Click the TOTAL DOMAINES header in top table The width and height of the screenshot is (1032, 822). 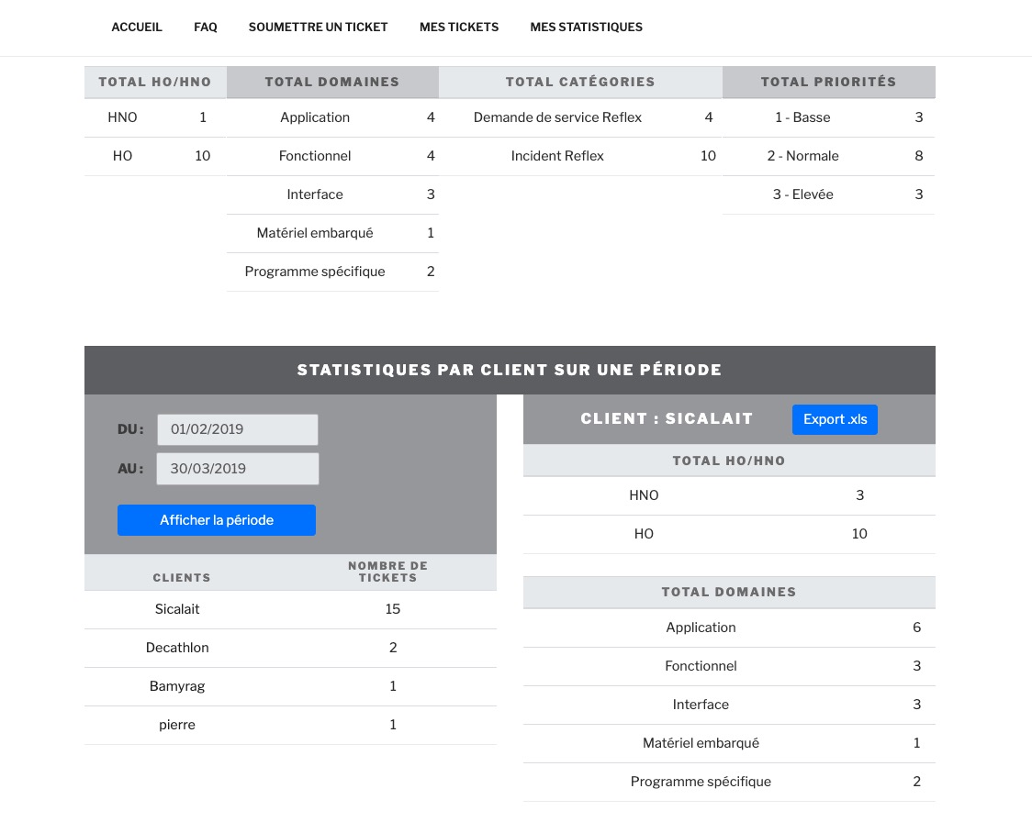332,82
